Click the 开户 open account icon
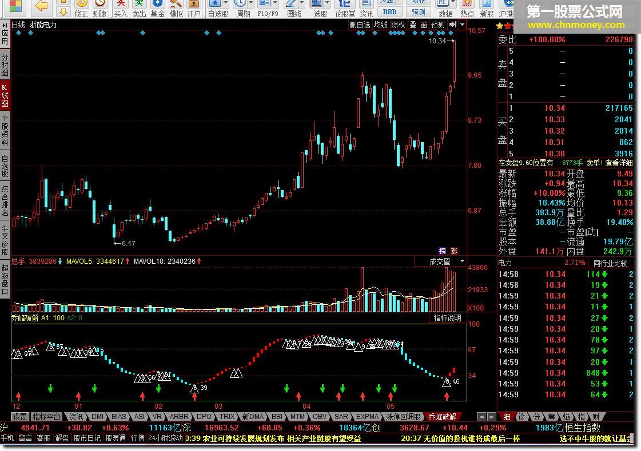 194,9
